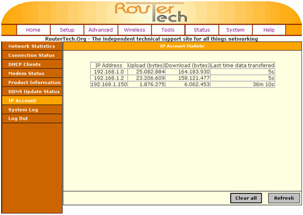The image size is (303, 215).
Task: Select IP Account sidebar item
Action: click(32, 101)
